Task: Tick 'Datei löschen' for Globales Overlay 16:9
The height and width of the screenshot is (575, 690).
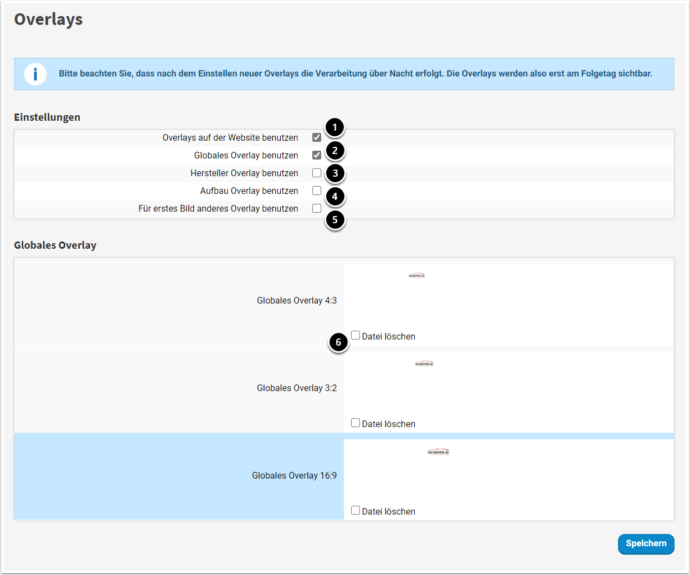Action: [x=356, y=510]
